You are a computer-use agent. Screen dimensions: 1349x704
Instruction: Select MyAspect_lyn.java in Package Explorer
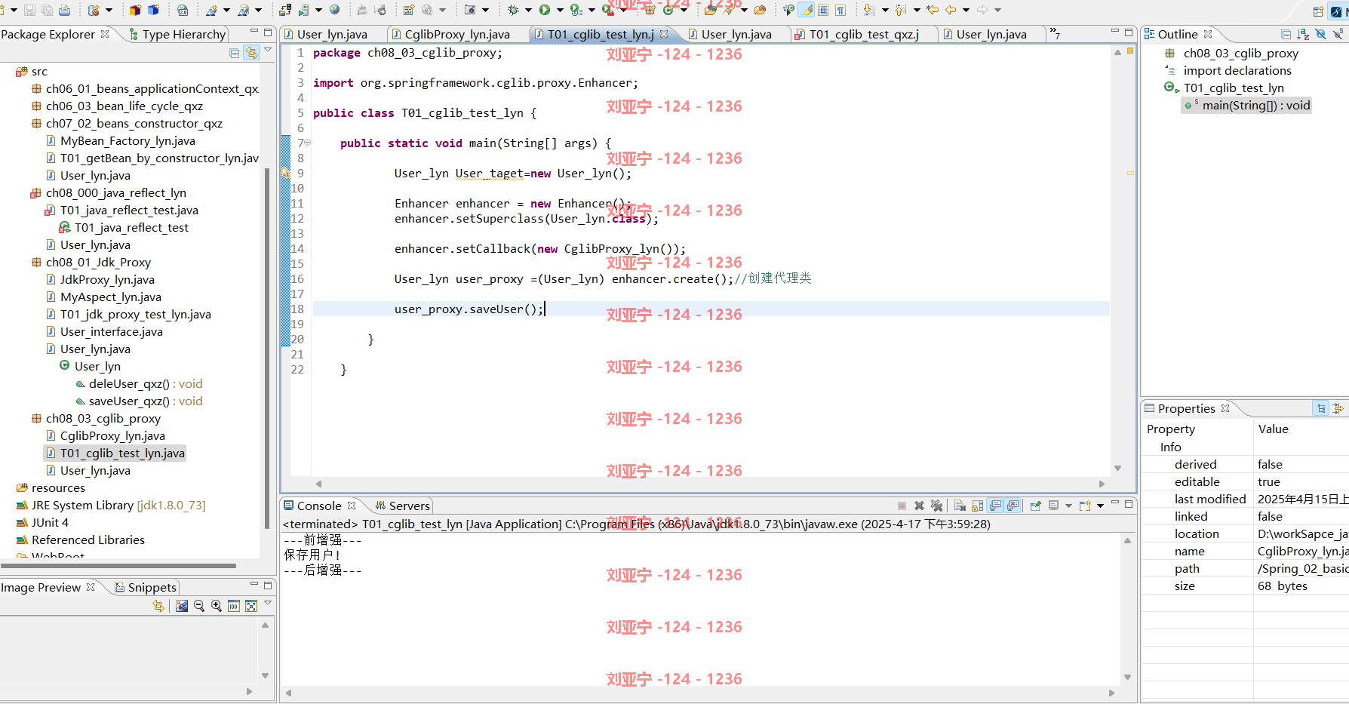click(x=110, y=297)
